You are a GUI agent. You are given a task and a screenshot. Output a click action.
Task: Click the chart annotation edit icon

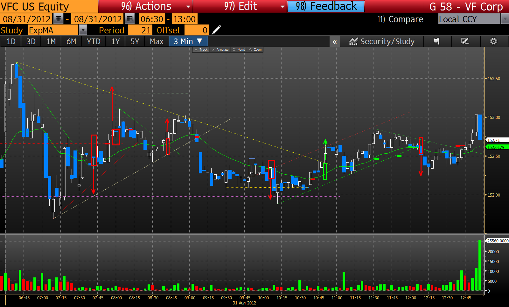(465, 41)
